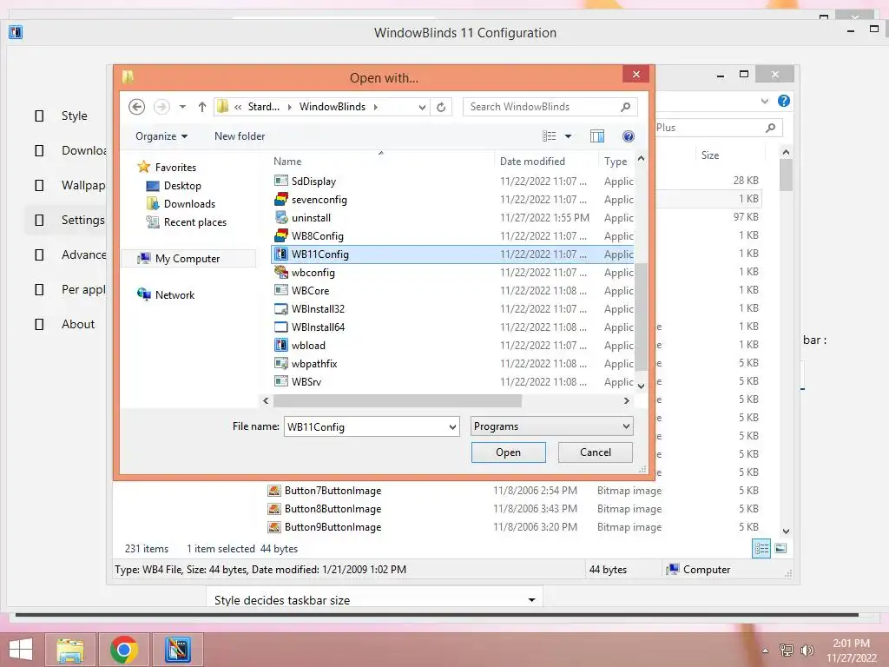Viewport: 889px width, 667px height.
Task: Open WindowBlinds app on the taskbar
Action: pos(177,650)
